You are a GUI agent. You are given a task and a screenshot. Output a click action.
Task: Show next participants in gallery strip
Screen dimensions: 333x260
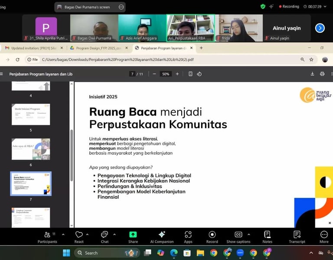(x=320, y=28)
